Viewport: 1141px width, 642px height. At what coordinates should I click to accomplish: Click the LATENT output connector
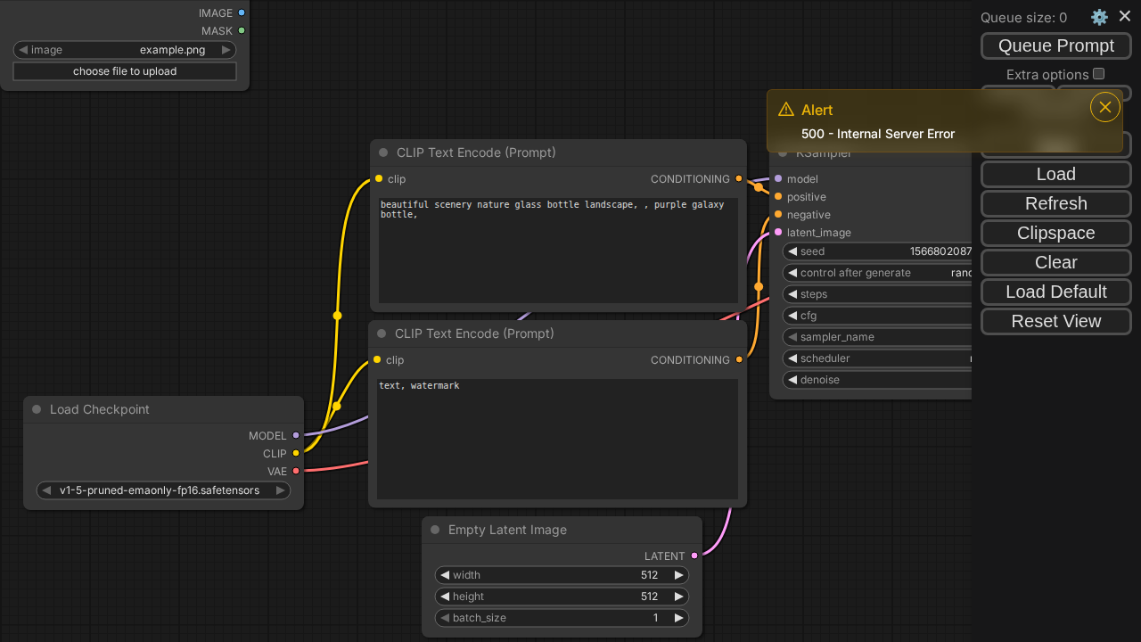pyautogui.click(x=694, y=556)
